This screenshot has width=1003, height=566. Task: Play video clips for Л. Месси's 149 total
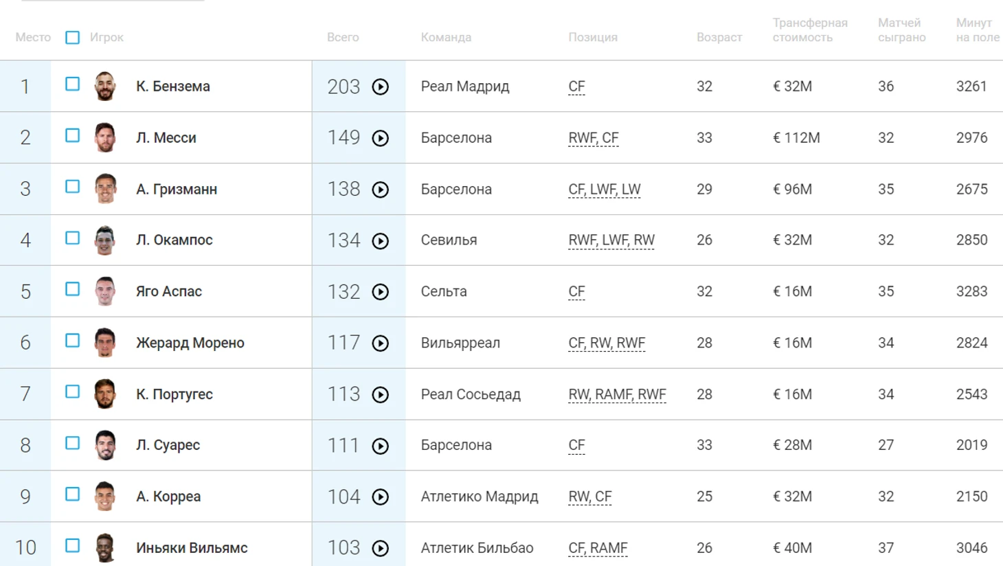click(x=381, y=138)
